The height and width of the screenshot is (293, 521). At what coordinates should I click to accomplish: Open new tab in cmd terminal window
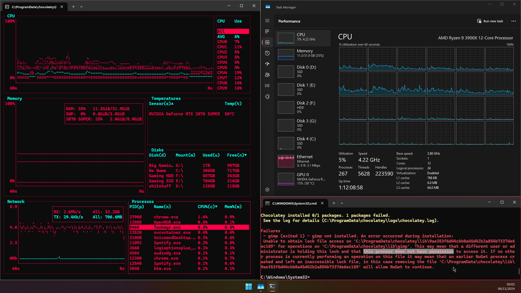click(x=334, y=203)
